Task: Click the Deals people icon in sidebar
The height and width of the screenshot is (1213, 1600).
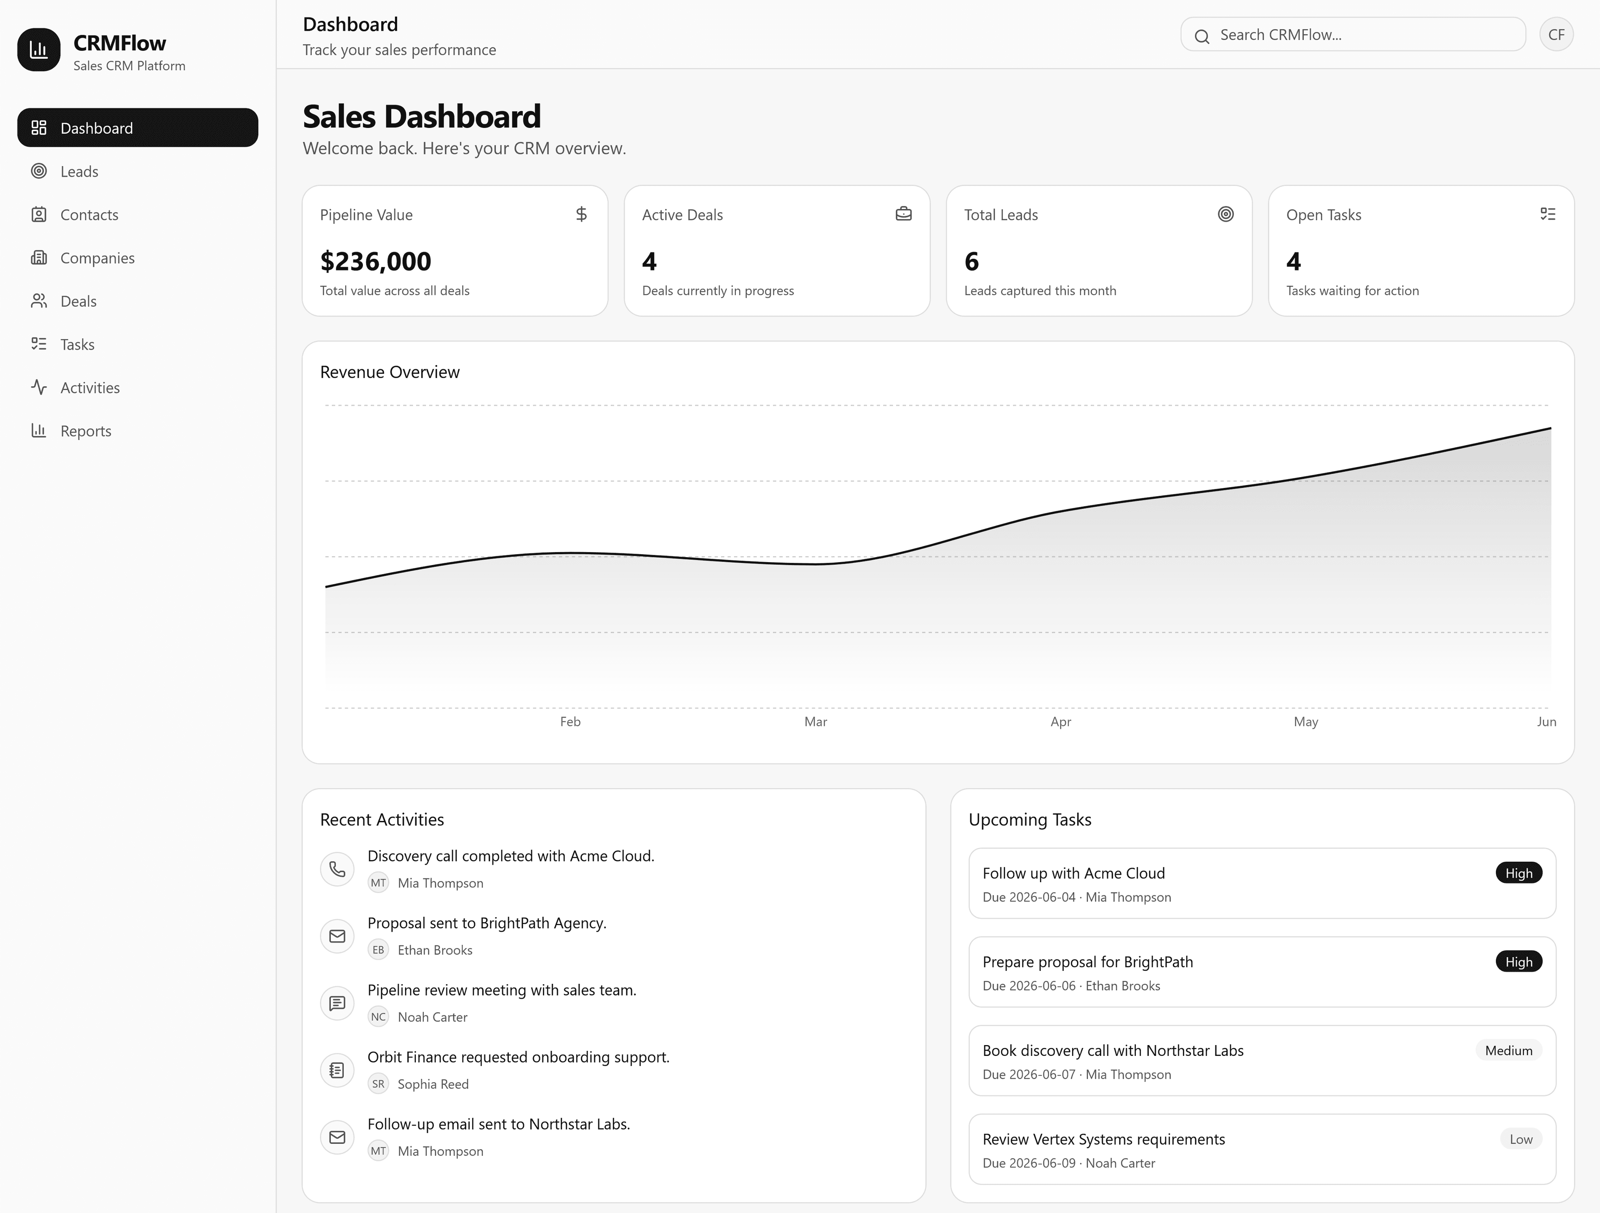Action: 39,301
